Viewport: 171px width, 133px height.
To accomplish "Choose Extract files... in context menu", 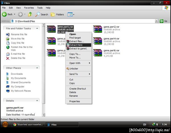I will click(x=79, y=41).
